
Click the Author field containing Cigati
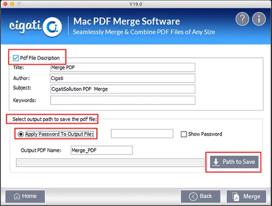(x=123, y=78)
